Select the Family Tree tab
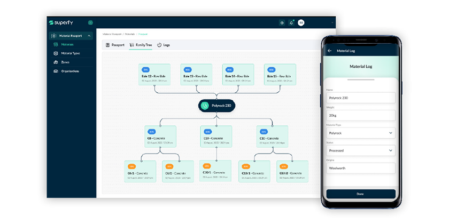Image resolution: width=449 pixels, height=224 pixels. coord(141,45)
